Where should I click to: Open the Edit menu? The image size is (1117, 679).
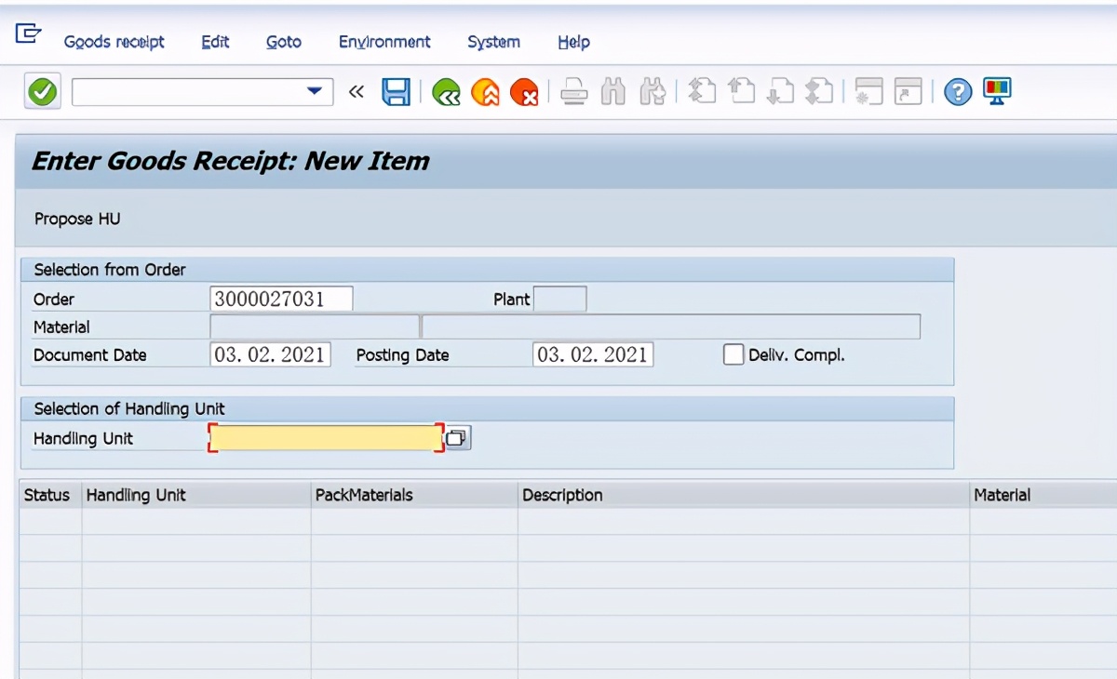pyautogui.click(x=215, y=42)
